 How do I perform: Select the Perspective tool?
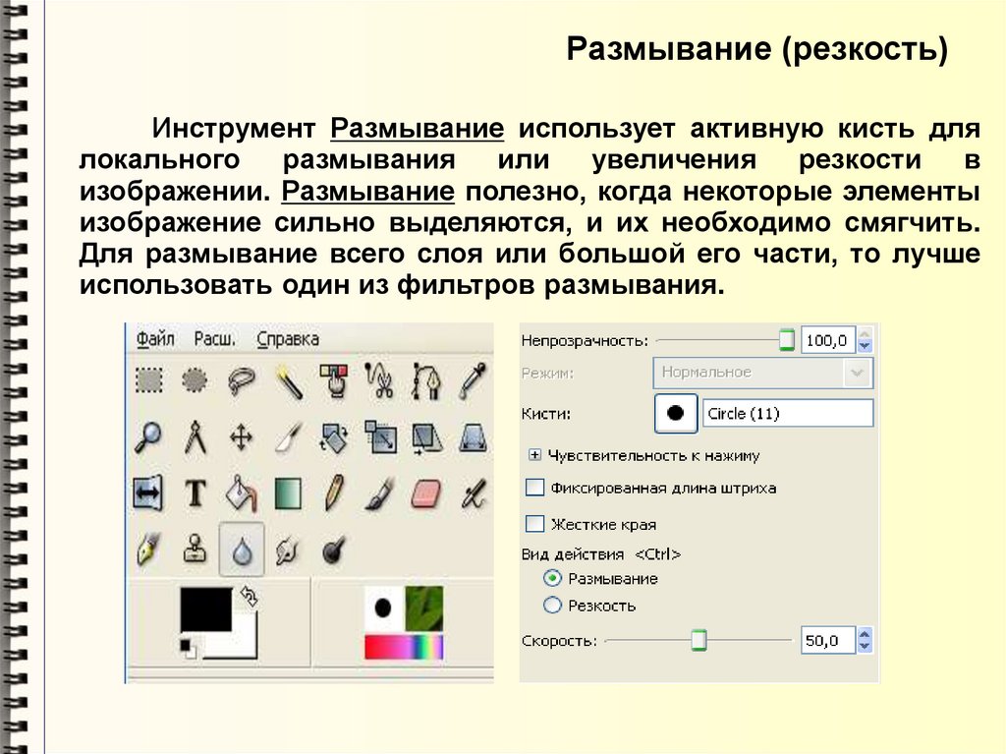(x=473, y=438)
